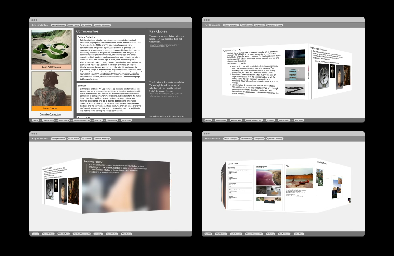
Task: Open the pink Spiral Jetty aerial photograph
Action: click(x=269, y=177)
